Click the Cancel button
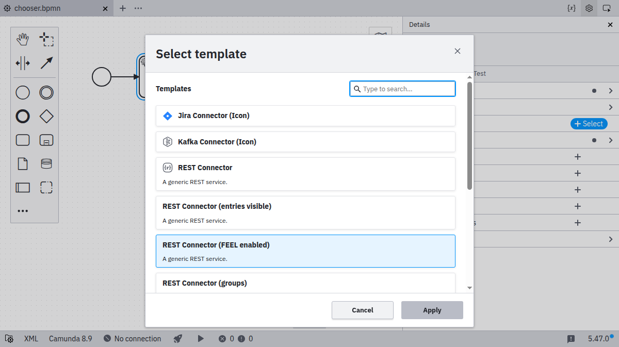The height and width of the screenshot is (347, 619). [363, 310]
